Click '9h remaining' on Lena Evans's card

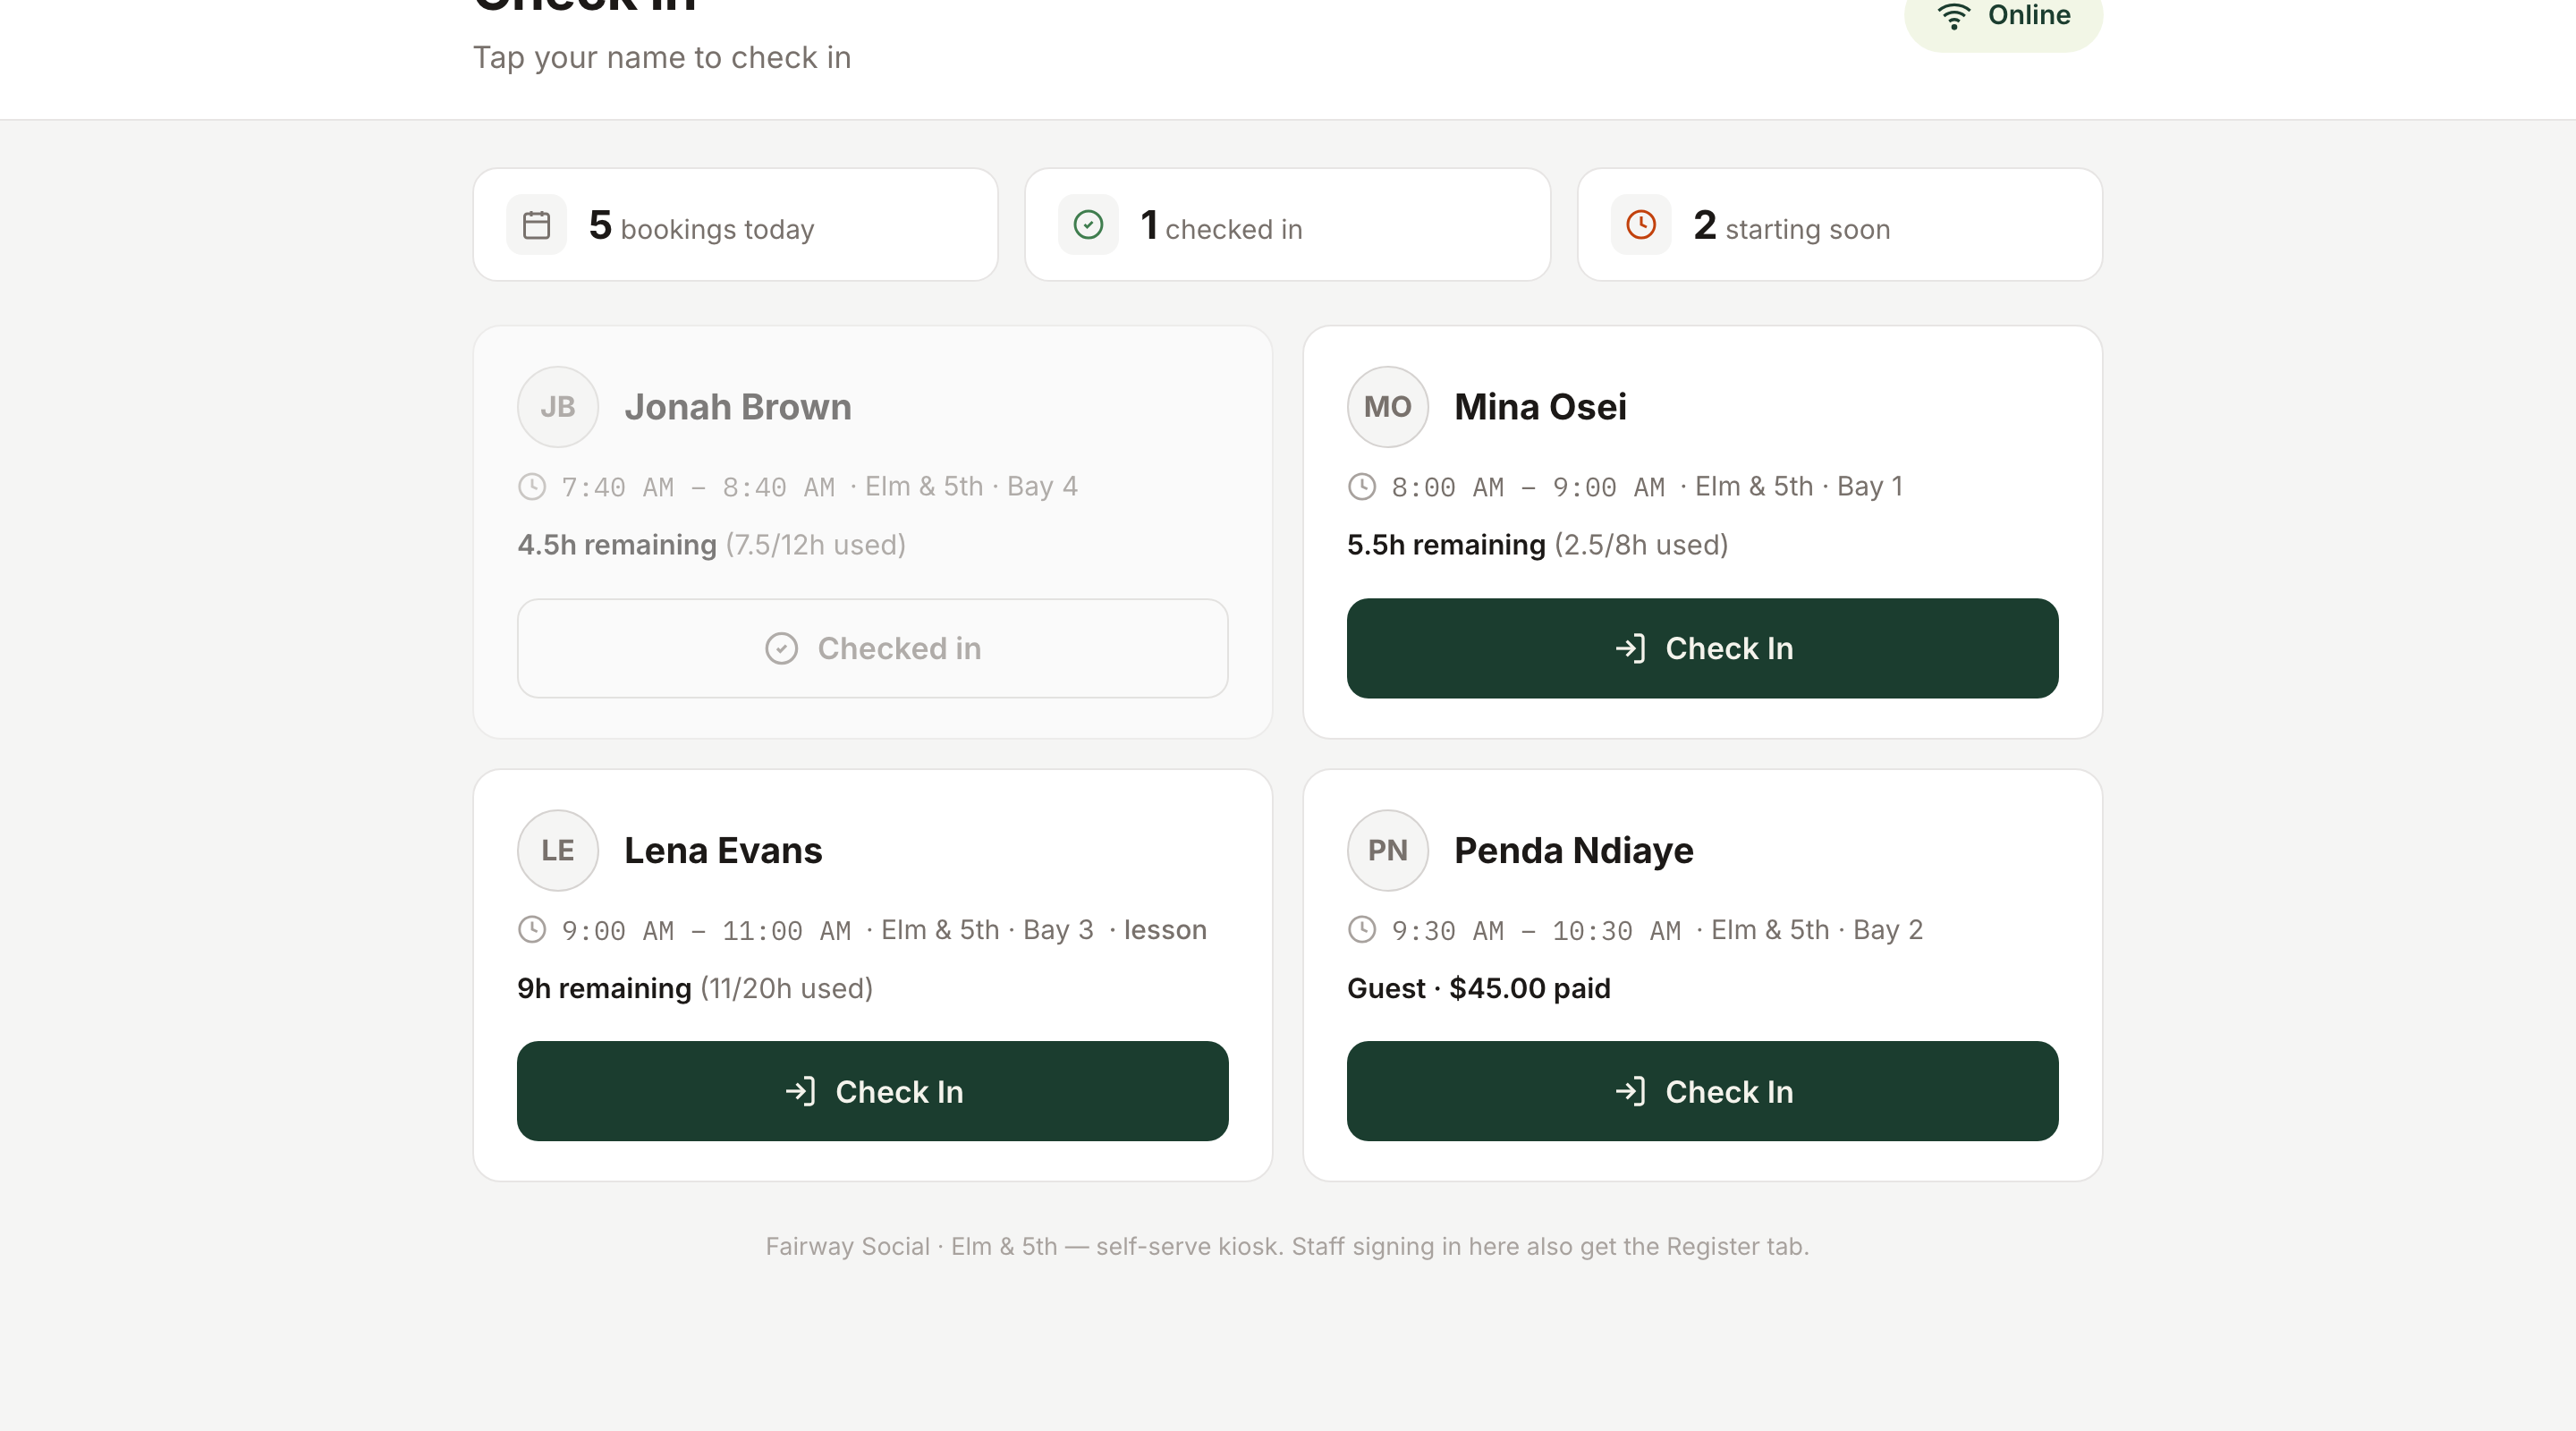pyautogui.click(x=604, y=988)
